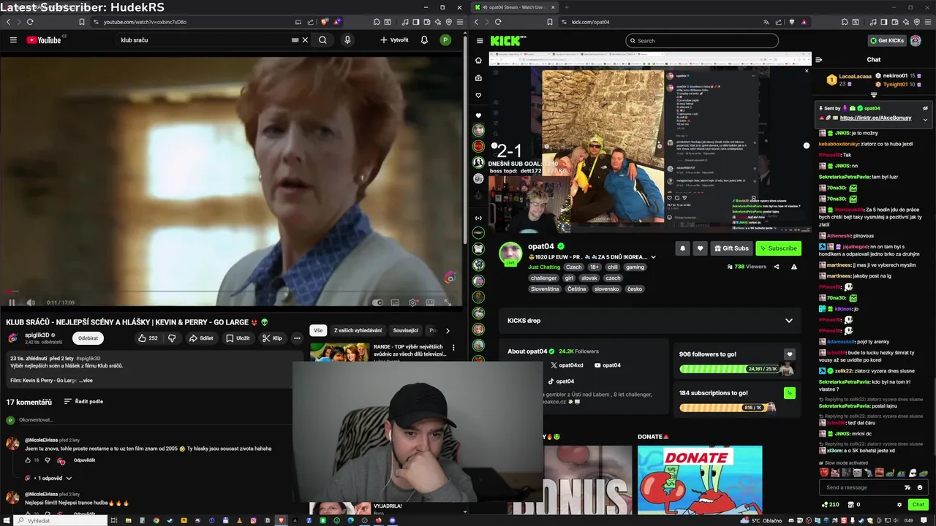Open the YouTube hamburger guide menu
The image size is (936, 526).
13,40
